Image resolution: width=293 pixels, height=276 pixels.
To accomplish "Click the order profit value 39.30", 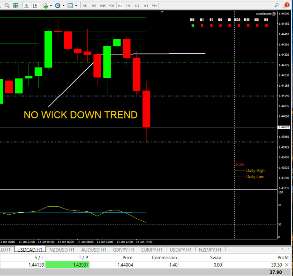I will 277,265.
